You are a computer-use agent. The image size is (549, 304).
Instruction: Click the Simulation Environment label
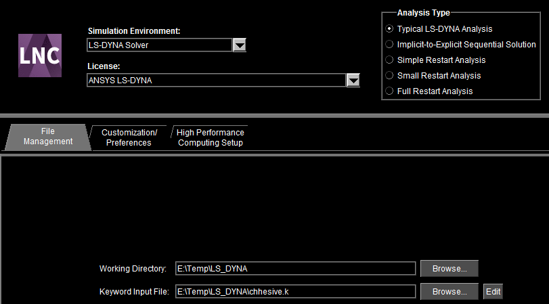[x=134, y=31]
